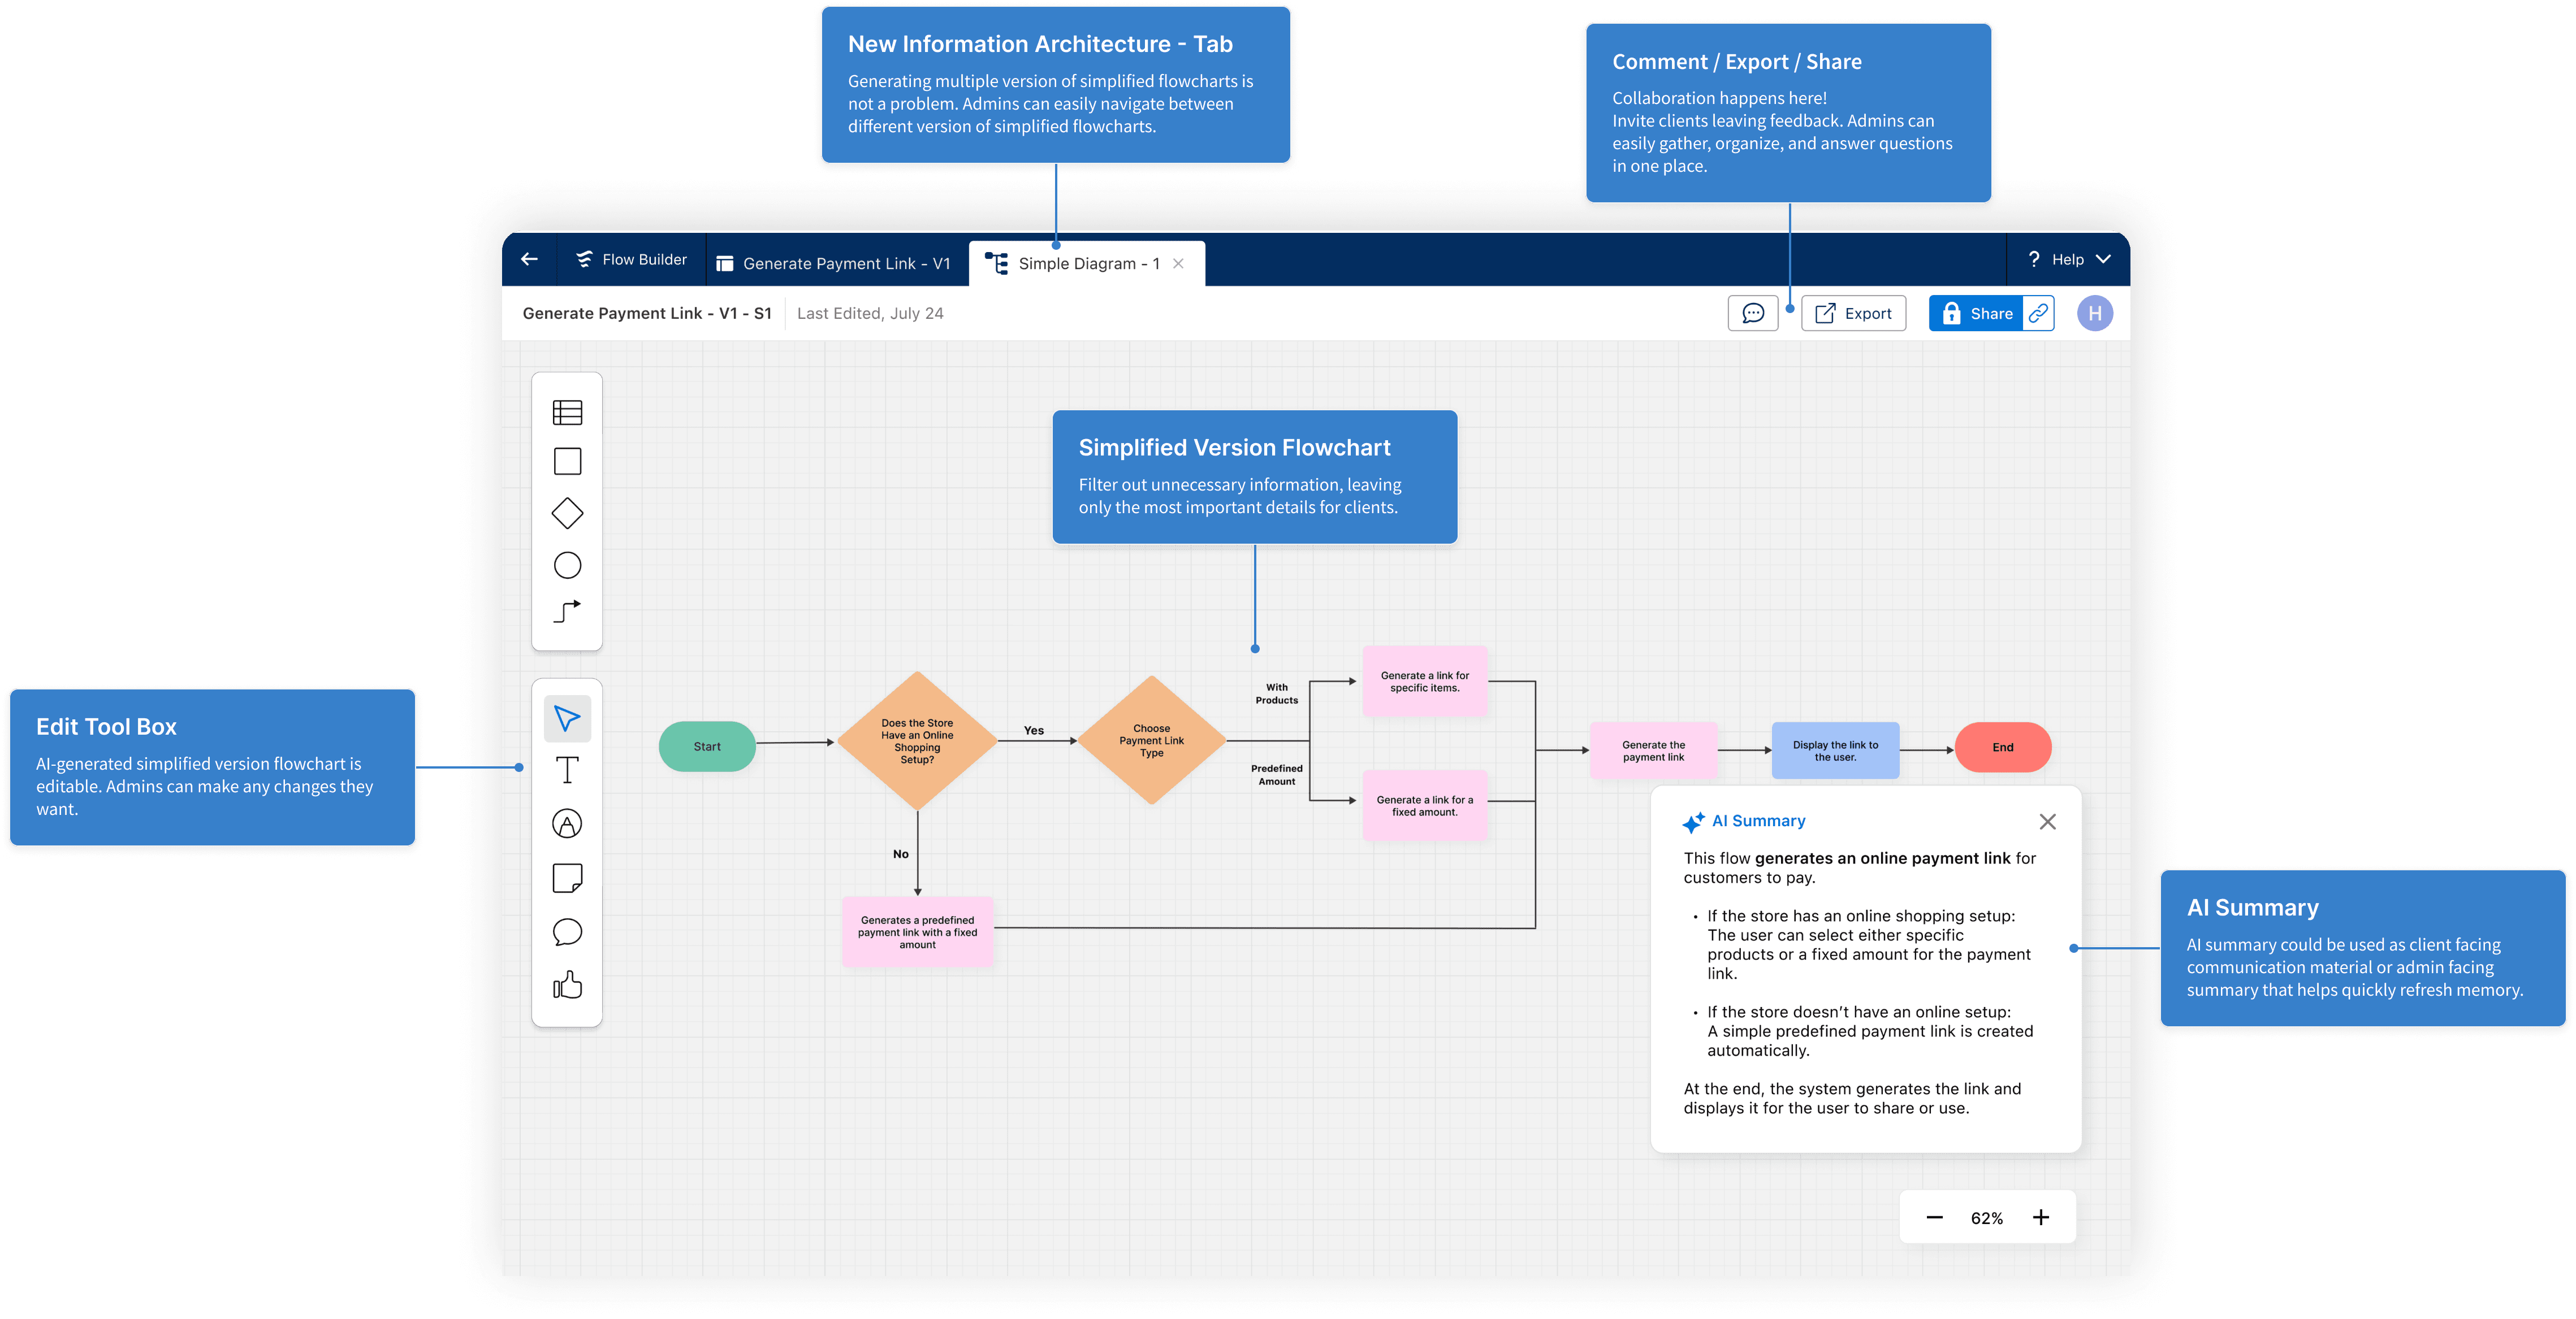Zoom in with the plus button
Screen dimensions: 2576x1319
pos(2041,1217)
